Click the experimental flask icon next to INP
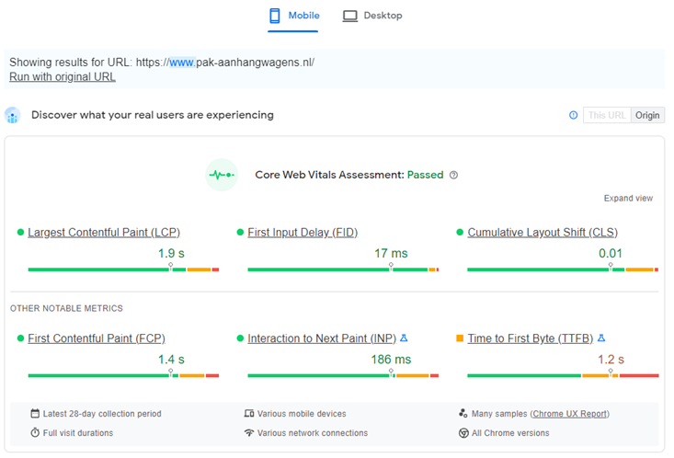 (x=404, y=338)
